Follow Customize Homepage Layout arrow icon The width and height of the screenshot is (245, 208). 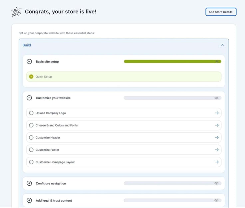(217, 162)
